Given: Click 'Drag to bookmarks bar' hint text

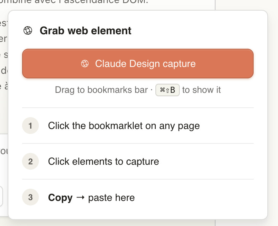Looking at the screenshot, I should tap(101, 90).
